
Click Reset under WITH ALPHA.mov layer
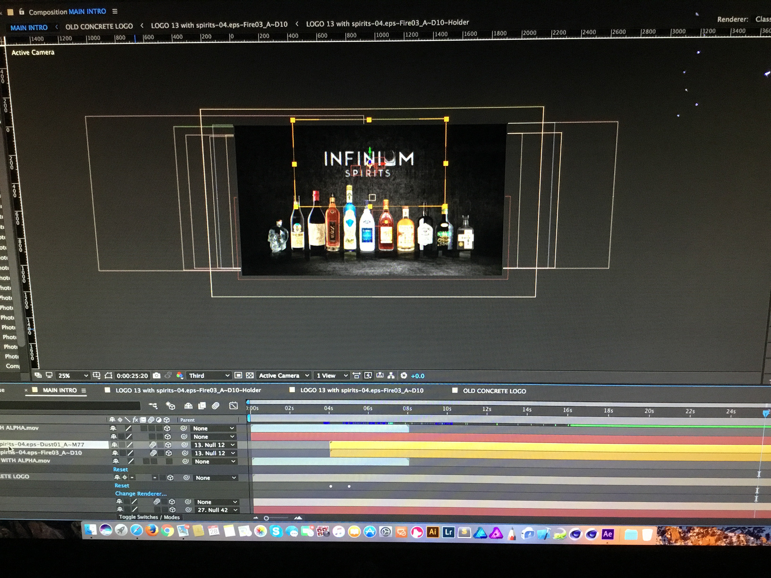[x=120, y=469]
